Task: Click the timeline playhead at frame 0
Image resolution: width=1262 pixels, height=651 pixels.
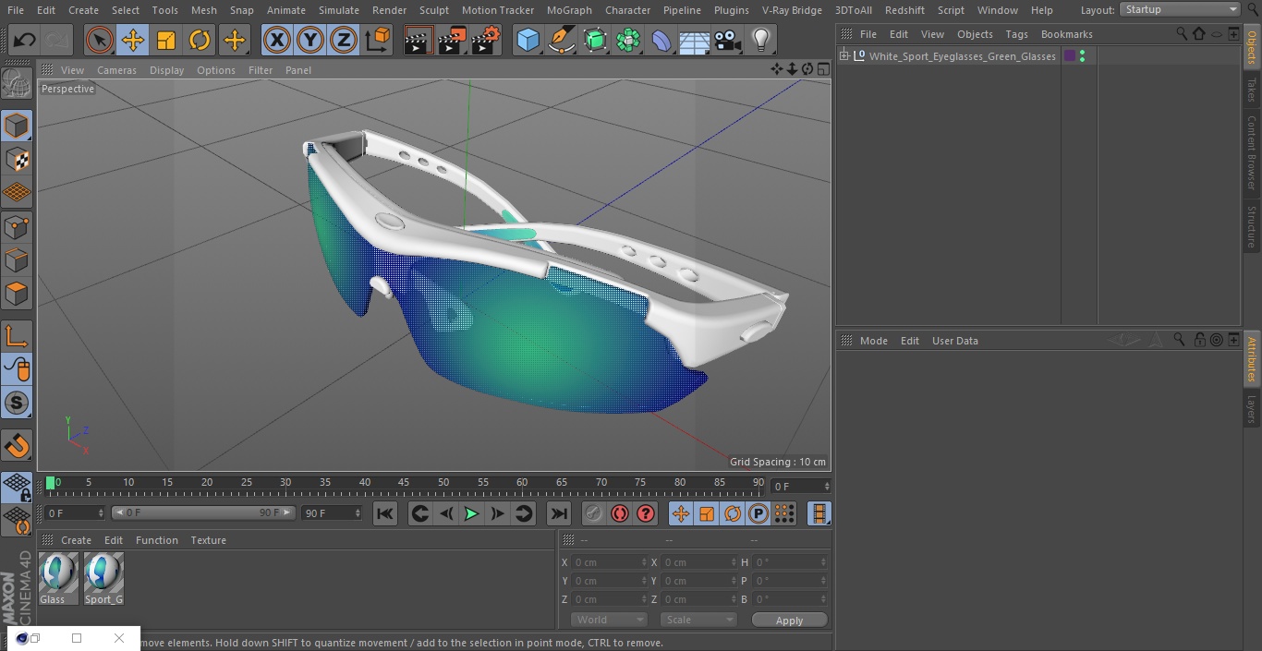Action: (51, 482)
